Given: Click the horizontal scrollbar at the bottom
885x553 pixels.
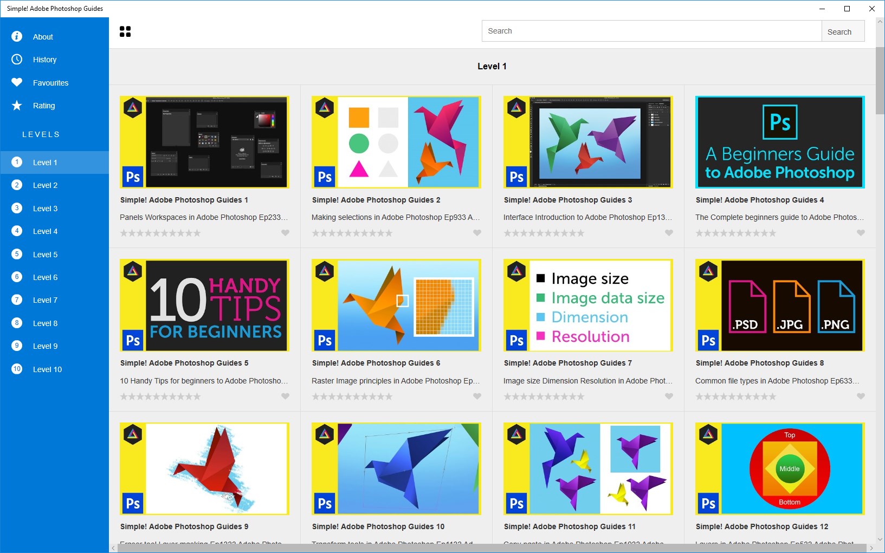Looking at the screenshot, I should pos(492,548).
